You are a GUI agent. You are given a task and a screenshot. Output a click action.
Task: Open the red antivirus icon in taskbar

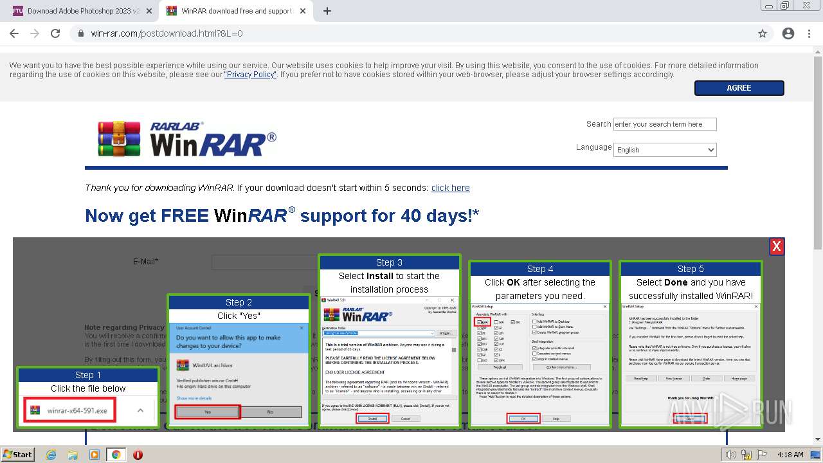point(138,455)
